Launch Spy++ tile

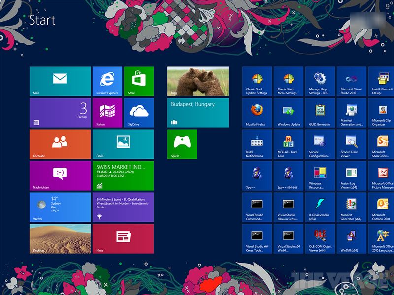pyautogui.click(x=257, y=176)
